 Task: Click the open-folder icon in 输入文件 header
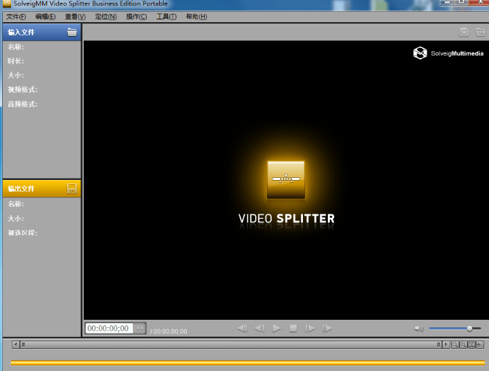point(72,32)
